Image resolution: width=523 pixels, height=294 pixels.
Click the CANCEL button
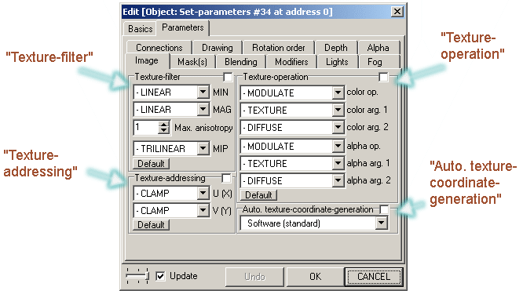[x=374, y=277]
